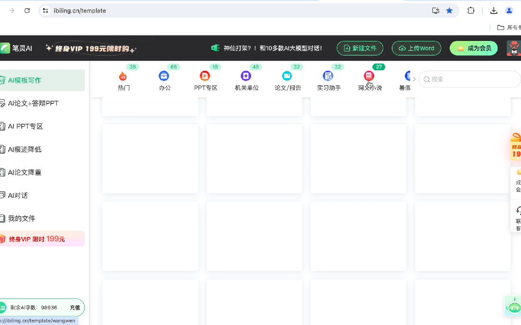Click the green megaphone announcement icon
The height and width of the screenshot is (325, 521).
pyautogui.click(x=215, y=49)
